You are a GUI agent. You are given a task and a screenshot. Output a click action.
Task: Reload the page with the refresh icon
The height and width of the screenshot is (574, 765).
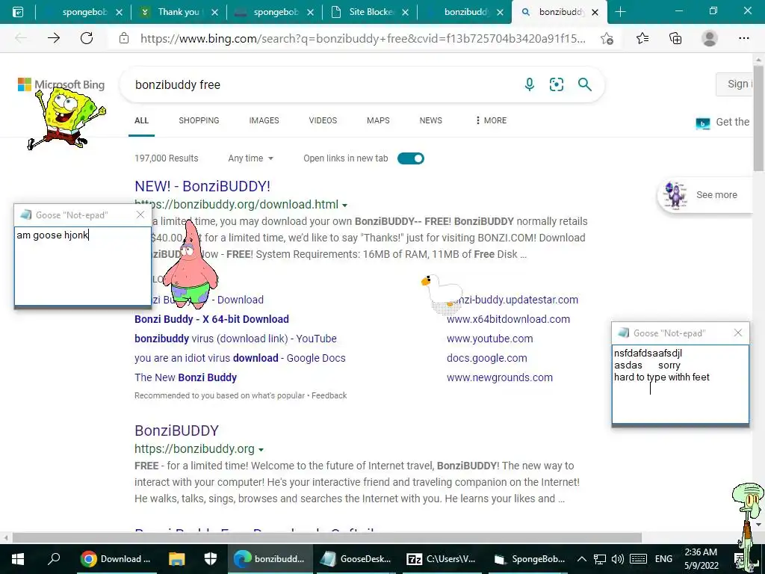pos(87,38)
